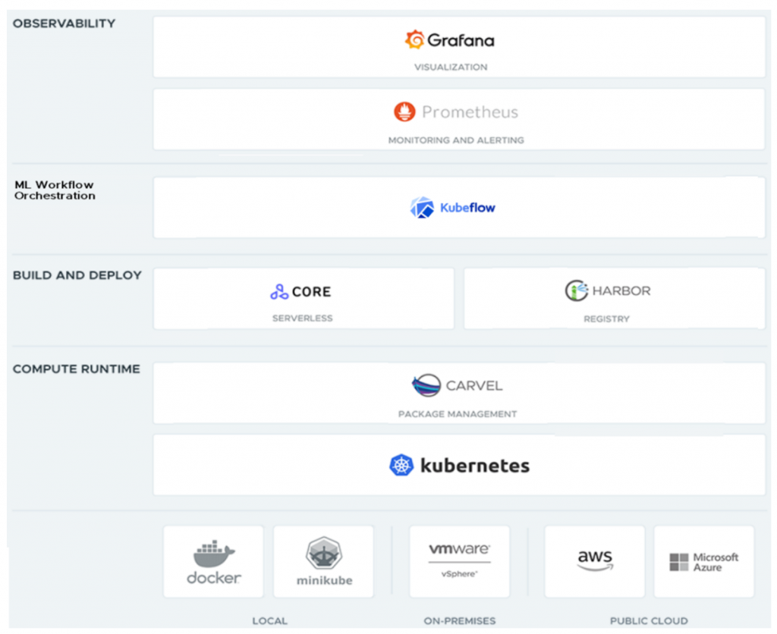Select the Microsoft Azure label text
Screen dimensions: 777x634
(716, 562)
